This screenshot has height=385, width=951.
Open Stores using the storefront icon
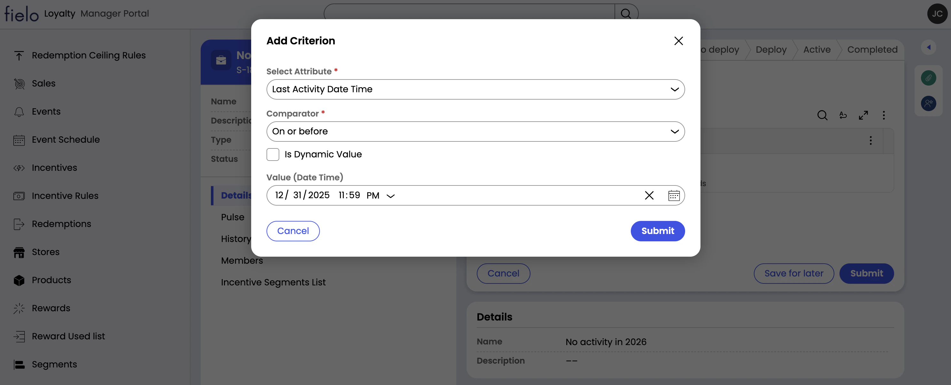pyautogui.click(x=19, y=252)
